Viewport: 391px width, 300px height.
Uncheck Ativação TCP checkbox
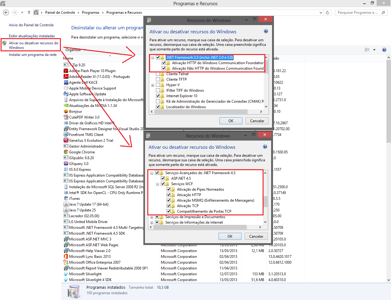tap(169, 206)
